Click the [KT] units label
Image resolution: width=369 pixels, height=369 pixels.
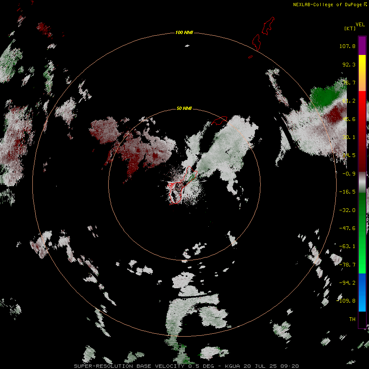point(350,28)
